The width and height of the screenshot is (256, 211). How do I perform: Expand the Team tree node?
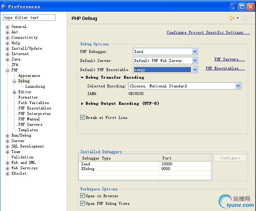click(7, 152)
